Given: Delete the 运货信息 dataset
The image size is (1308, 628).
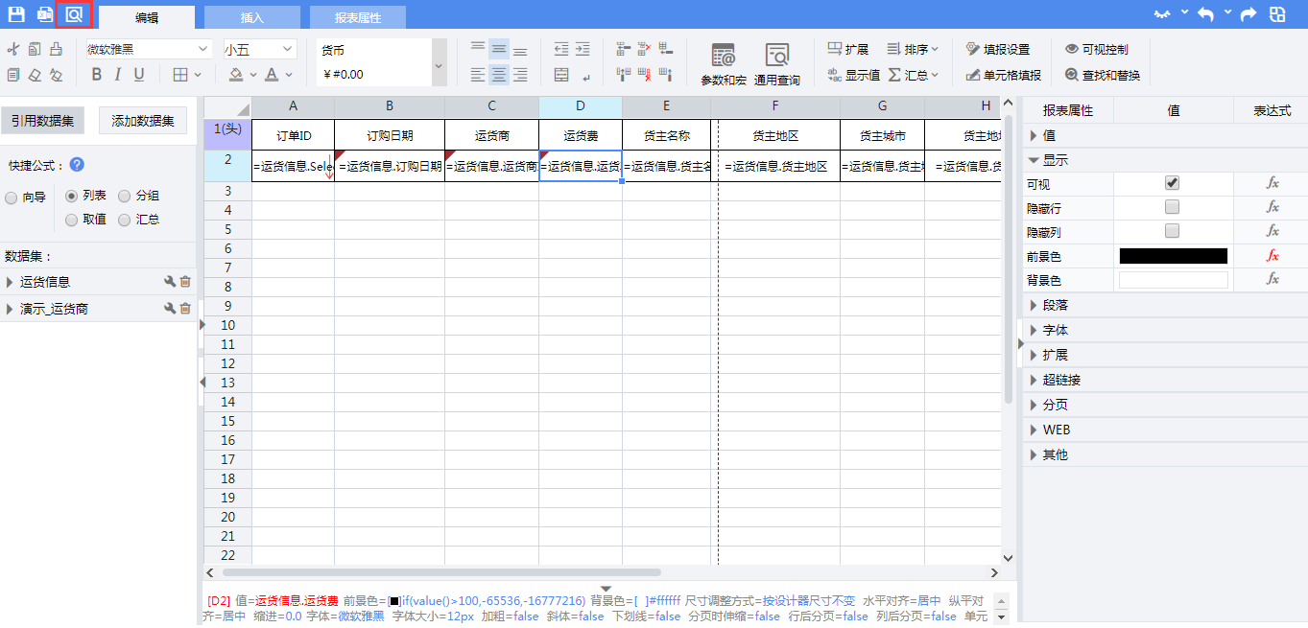Looking at the screenshot, I should click(x=185, y=282).
